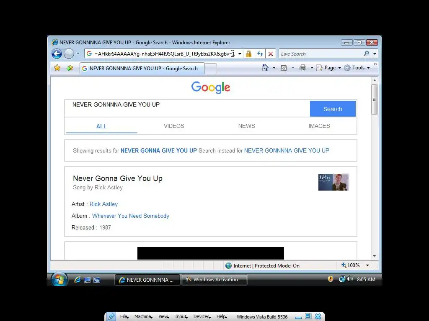Open the Rick Astley artist link

[104, 204]
